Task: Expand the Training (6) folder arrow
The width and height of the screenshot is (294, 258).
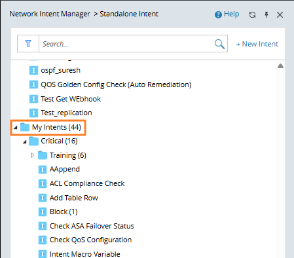Action: 33,155
